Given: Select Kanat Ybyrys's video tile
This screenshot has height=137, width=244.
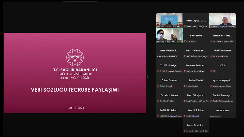Looking at the screenshot, I should (x=222, y=20).
